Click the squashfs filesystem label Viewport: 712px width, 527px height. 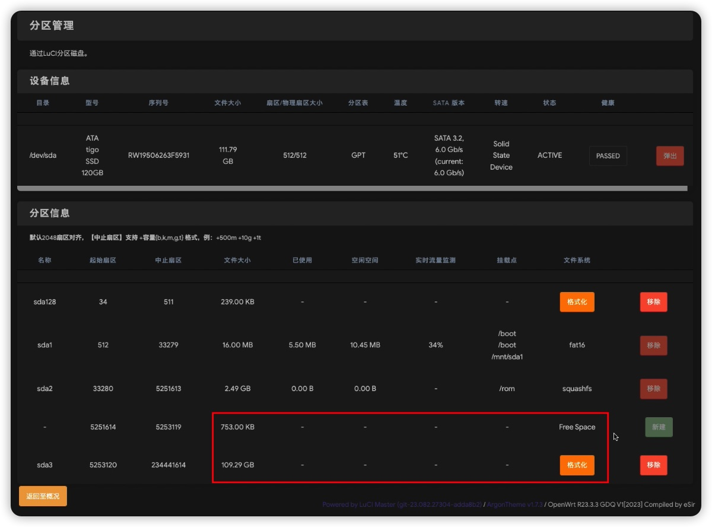[x=577, y=389]
